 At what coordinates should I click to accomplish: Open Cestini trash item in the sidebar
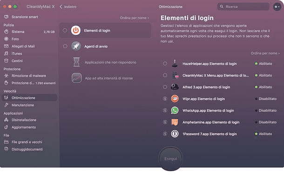pyautogui.click(x=17, y=61)
